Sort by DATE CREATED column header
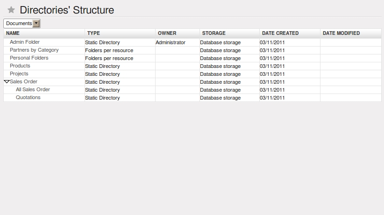 pos(280,33)
